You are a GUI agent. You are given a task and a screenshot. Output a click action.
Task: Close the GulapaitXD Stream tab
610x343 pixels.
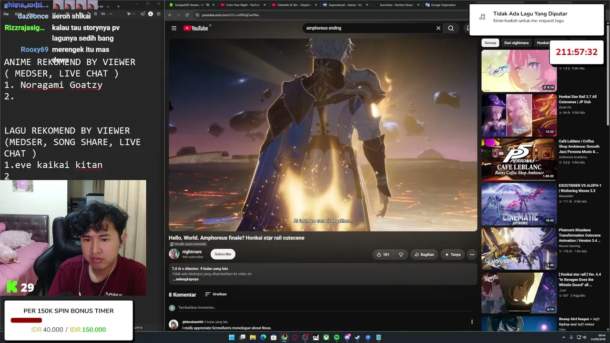coord(213,5)
